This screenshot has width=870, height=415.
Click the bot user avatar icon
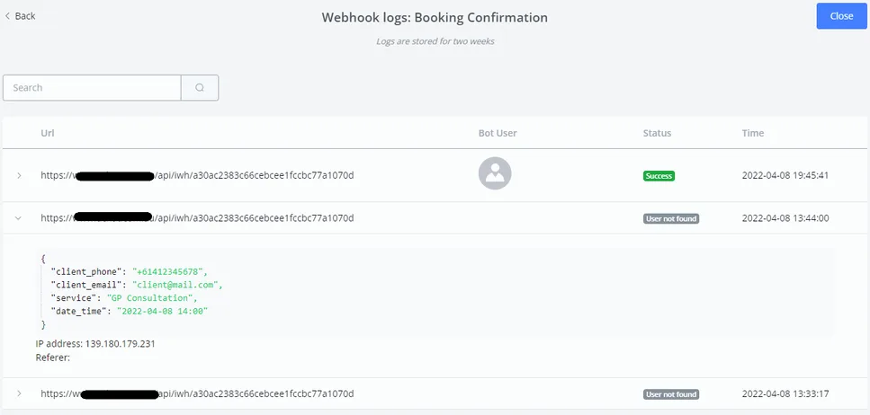point(495,173)
